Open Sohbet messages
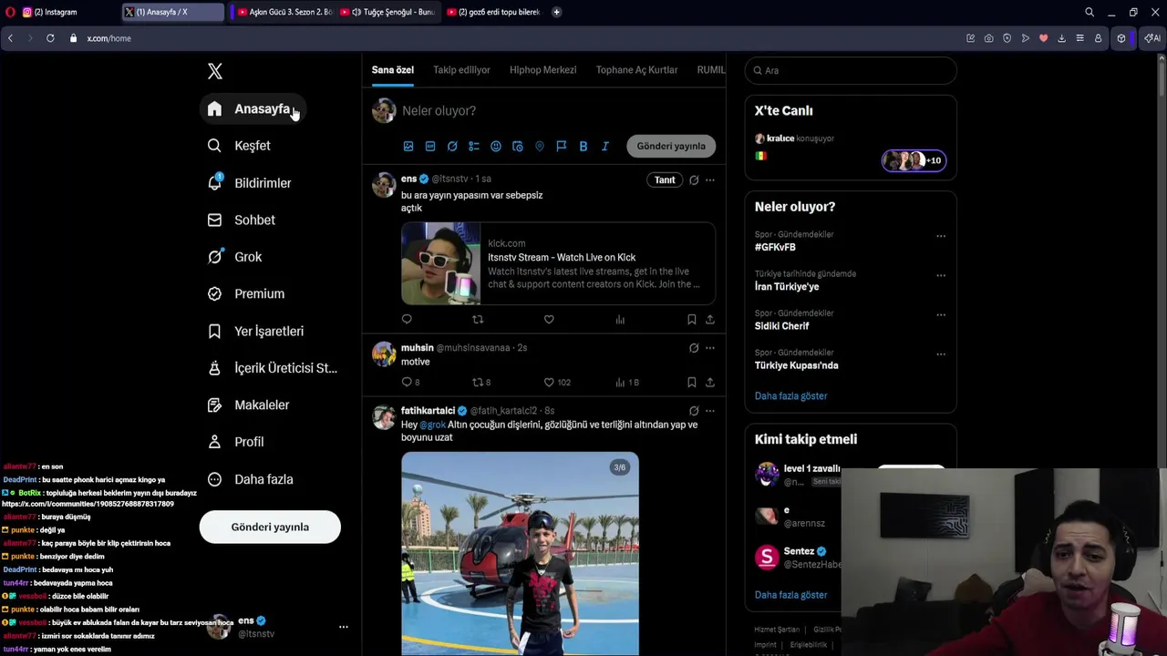The height and width of the screenshot is (656, 1167). tap(242, 220)
